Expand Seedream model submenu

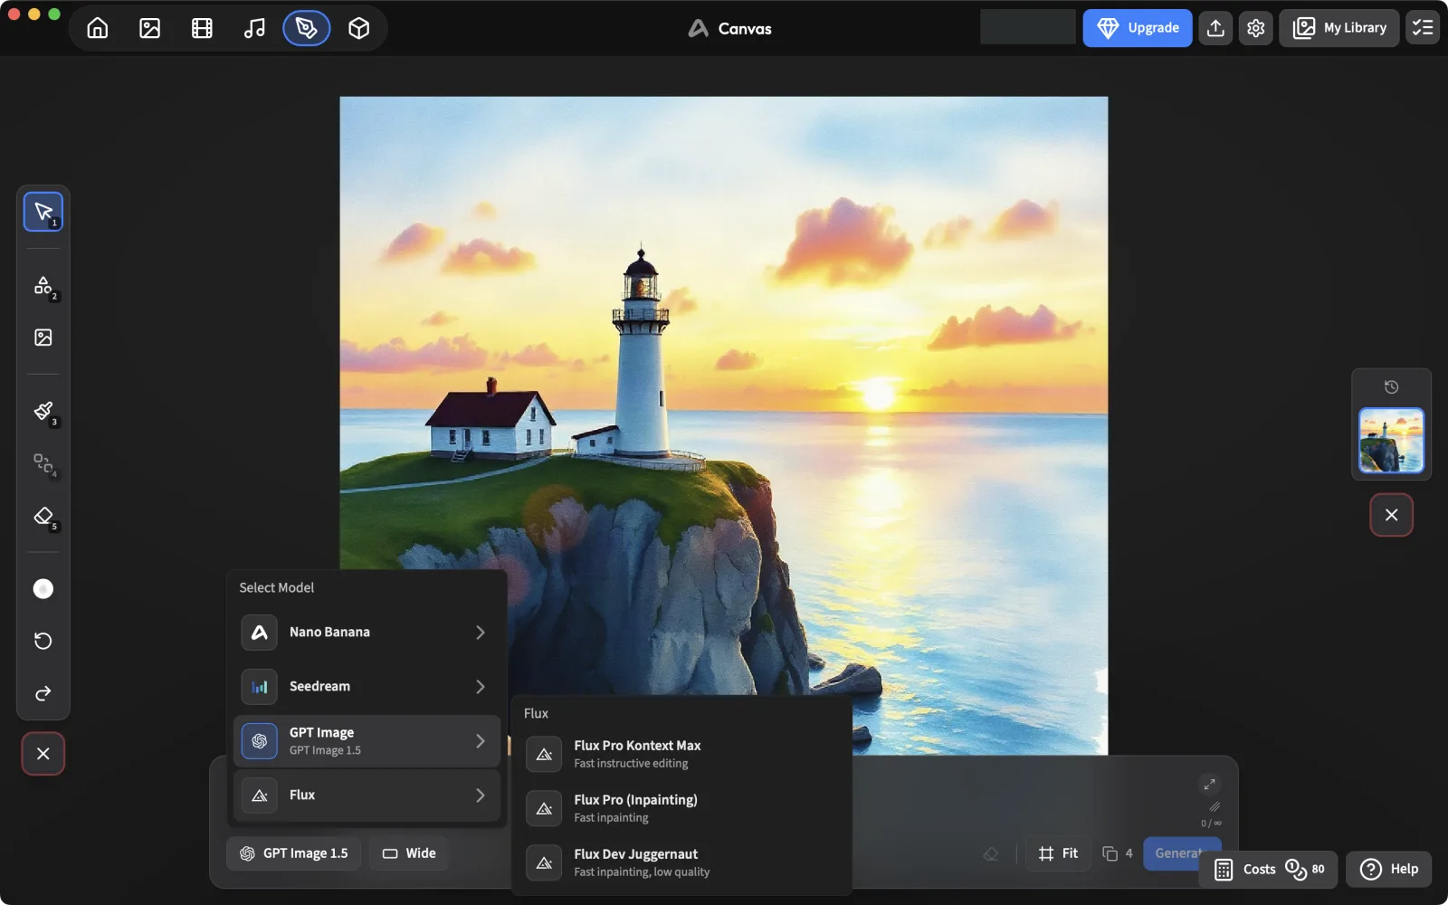[x=367, y=687]
